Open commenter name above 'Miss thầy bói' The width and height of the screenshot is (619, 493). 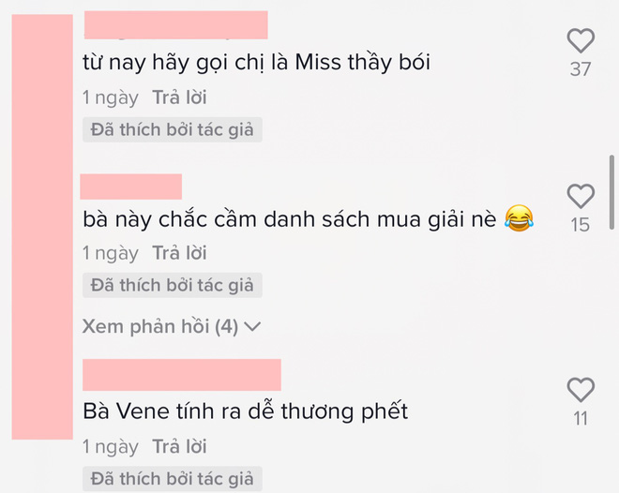(176, 25)
